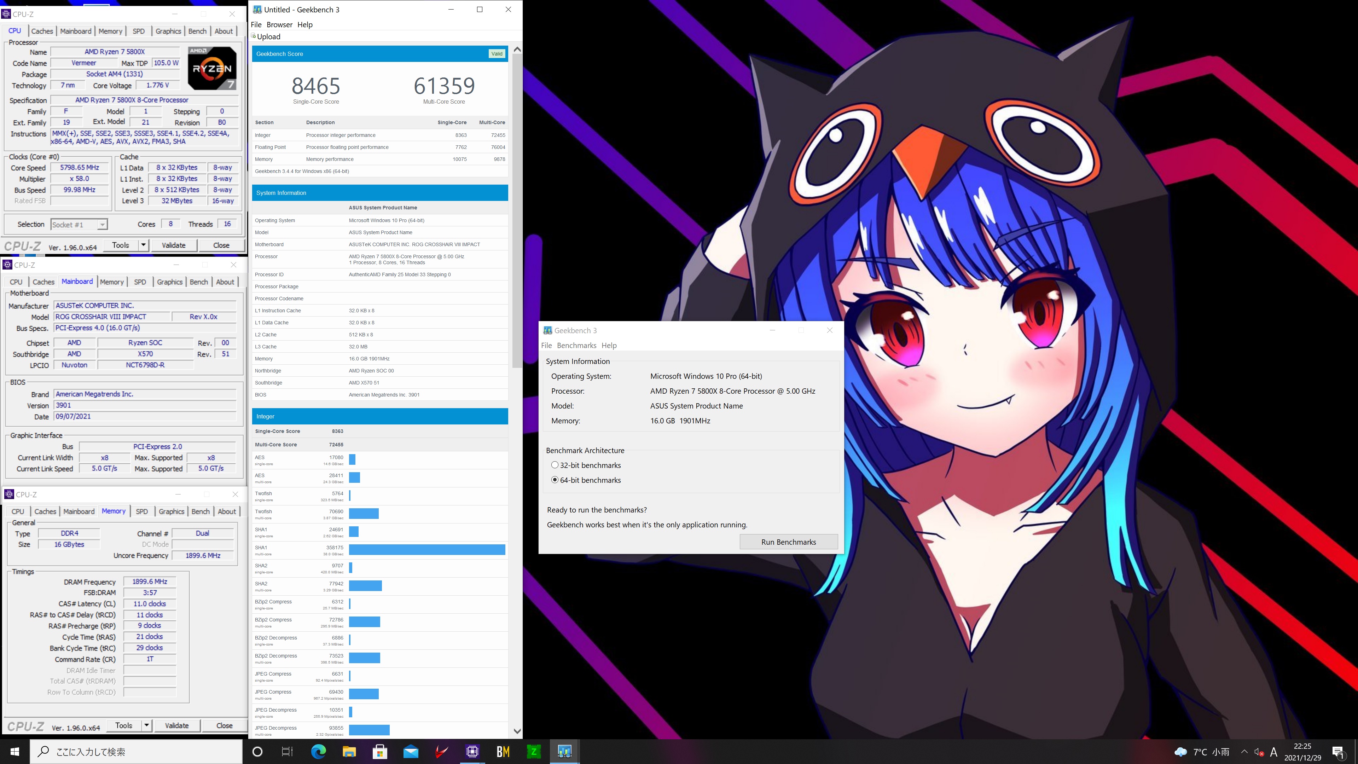Click the Valid badge in Geekbench Score header
The height and width of the screenshot is (764, 1358).
(x=497, y=54)
